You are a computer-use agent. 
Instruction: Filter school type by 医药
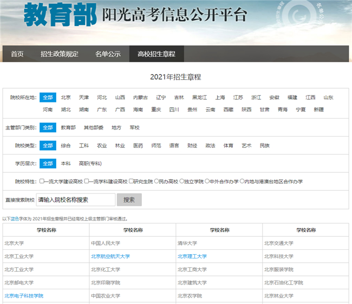click(138, 146)
